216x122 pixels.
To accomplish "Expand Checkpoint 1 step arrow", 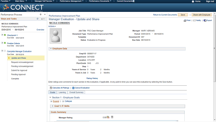I will click(x=2, y=35).
